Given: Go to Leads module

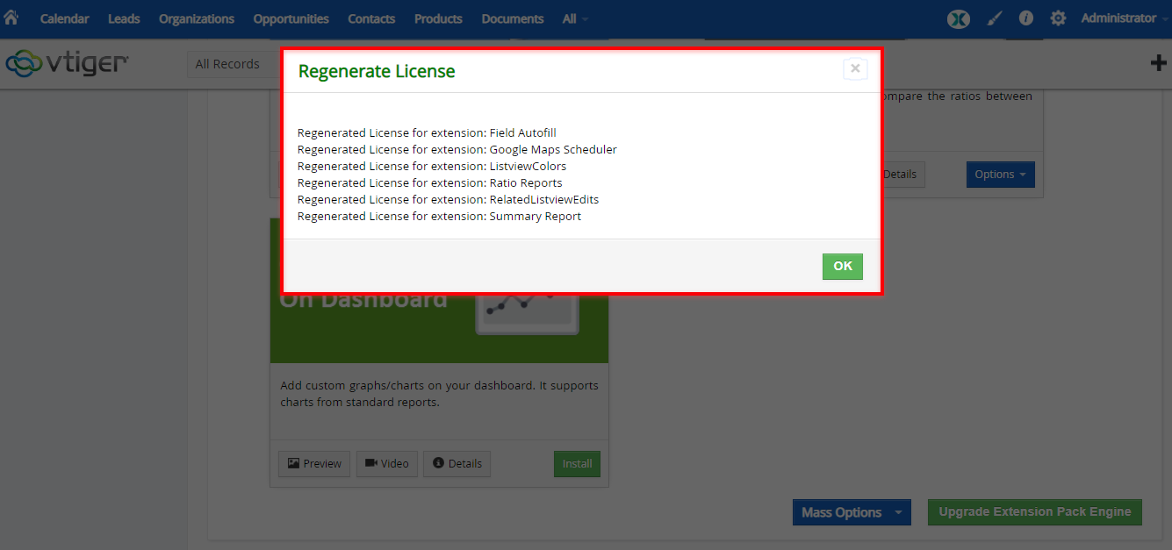Looking at the screenshot, I should click(124, 18).
